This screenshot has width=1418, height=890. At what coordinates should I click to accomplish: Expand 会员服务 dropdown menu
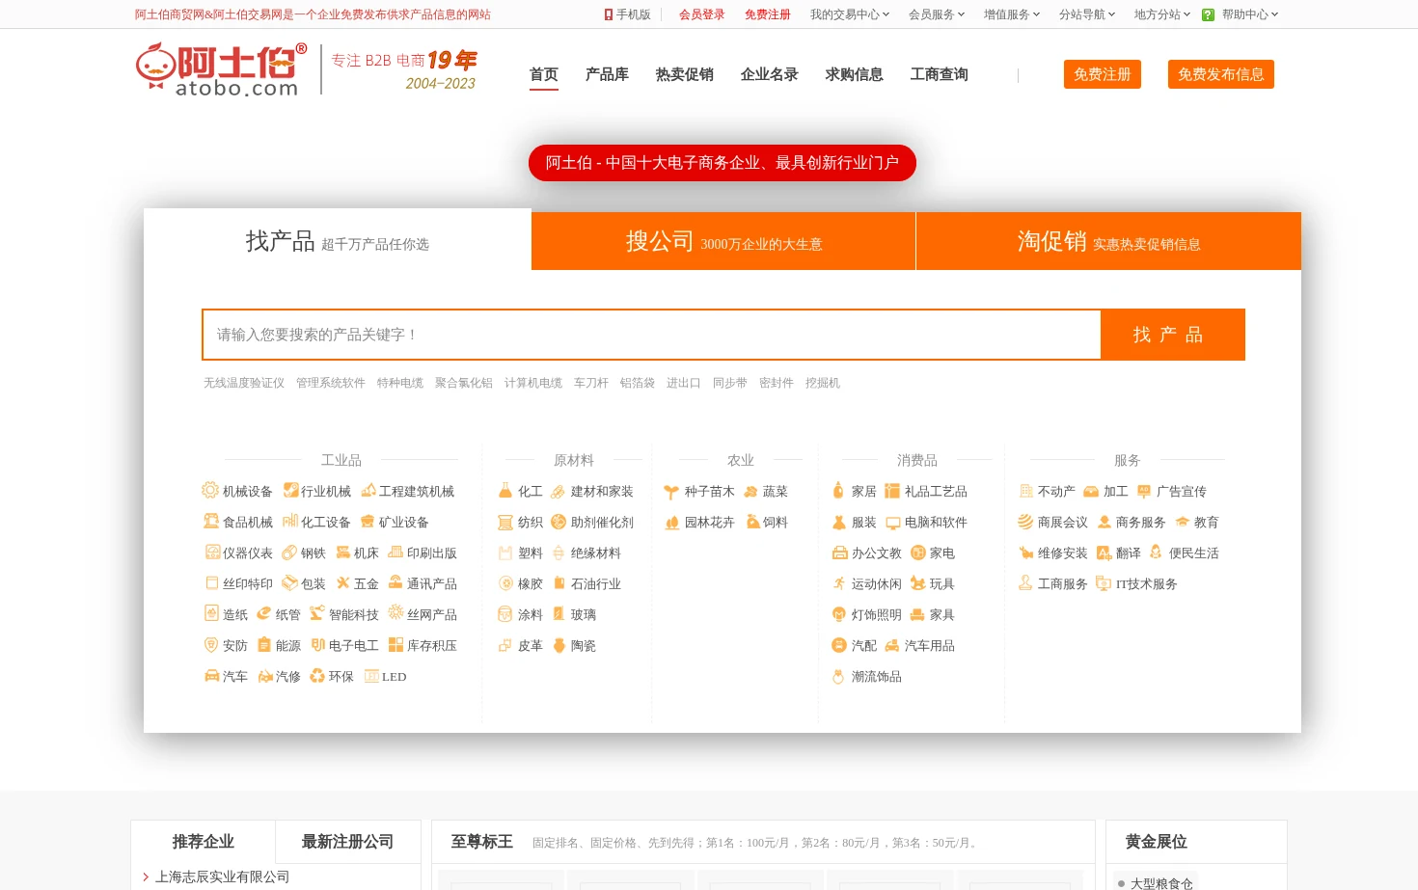pyautogui.click(x=936, y=14)
